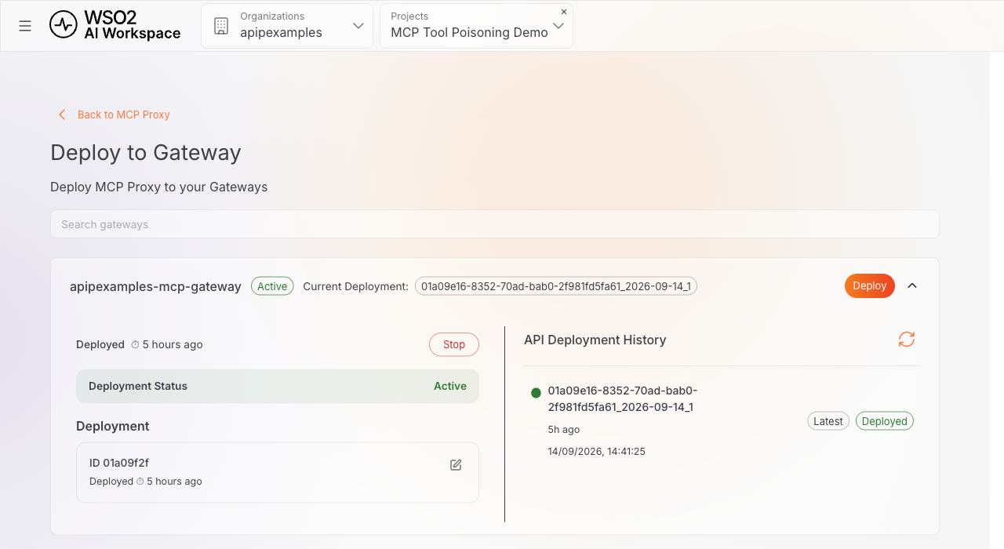Open the Projects dropdown chevron
This screenshot has width=1004, height=549.
(558, 26)
